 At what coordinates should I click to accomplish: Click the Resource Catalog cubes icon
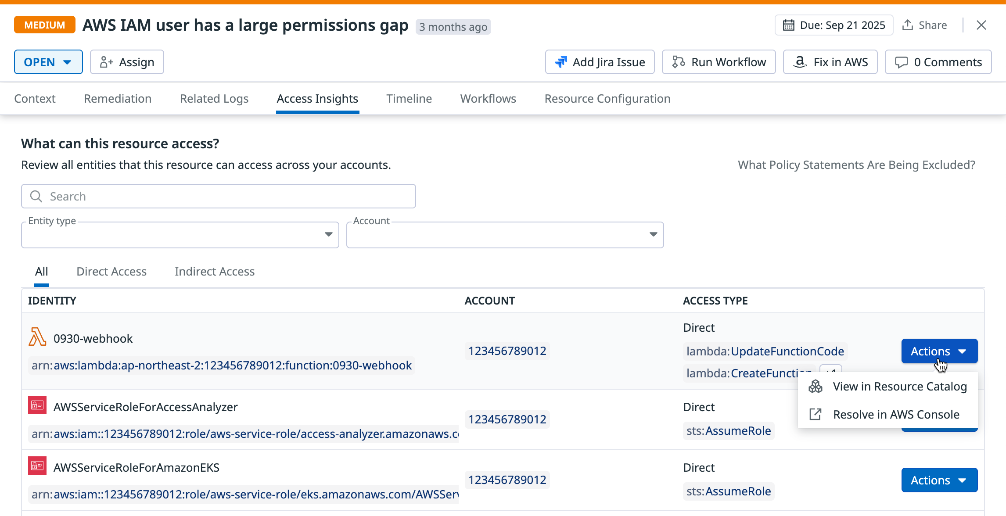click(816, 387)
